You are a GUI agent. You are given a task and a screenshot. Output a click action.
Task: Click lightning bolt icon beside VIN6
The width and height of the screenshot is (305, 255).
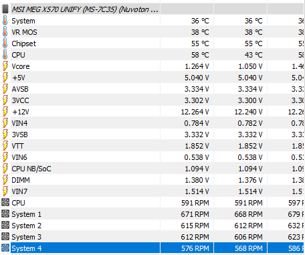[5, 157]
